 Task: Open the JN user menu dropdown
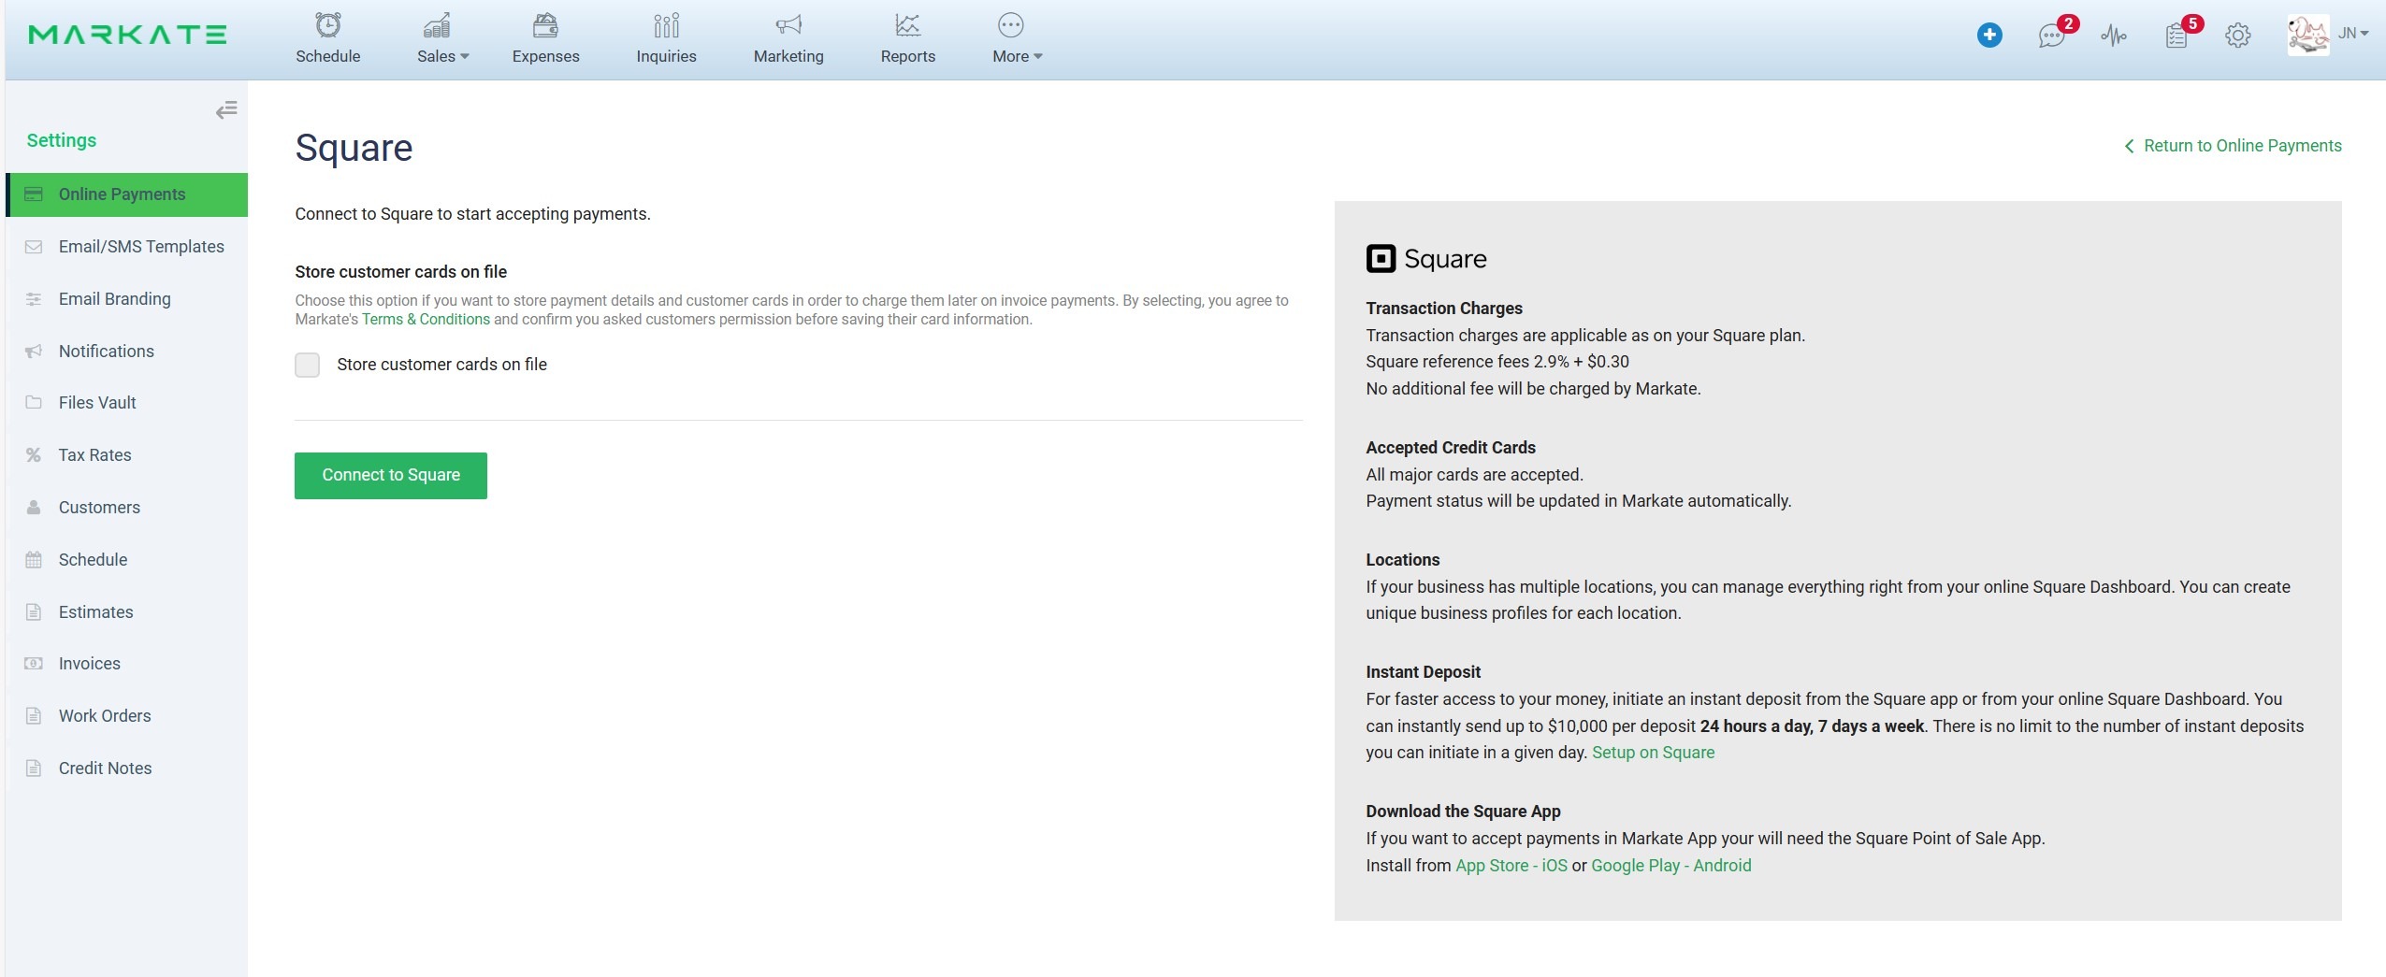click(x=2354, y=34)
